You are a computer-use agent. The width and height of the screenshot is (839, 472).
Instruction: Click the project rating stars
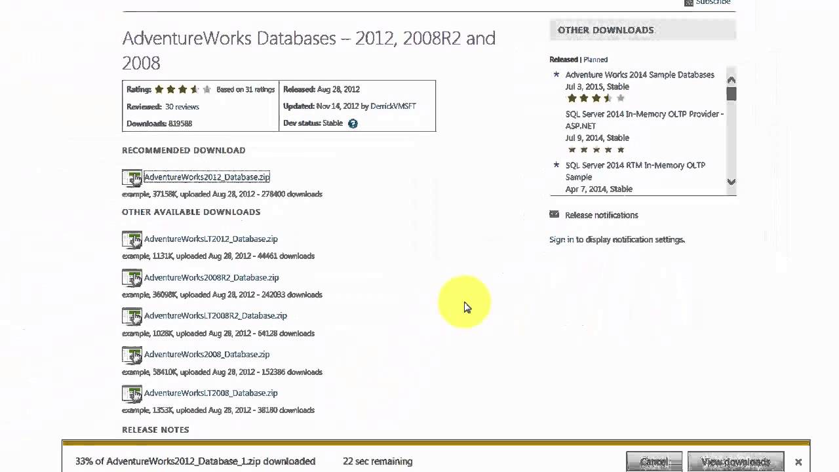click(183, 90)
